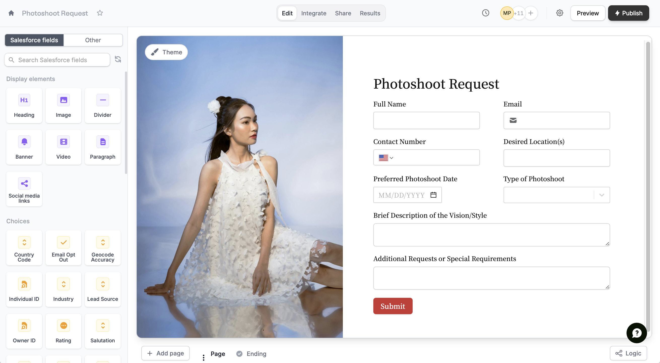
Task: Switch to Other fields toggle
Action: click(x=93, y=40)
